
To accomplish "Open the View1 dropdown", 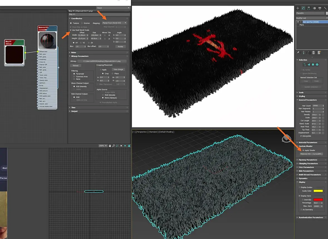I will tap(113, 8).
